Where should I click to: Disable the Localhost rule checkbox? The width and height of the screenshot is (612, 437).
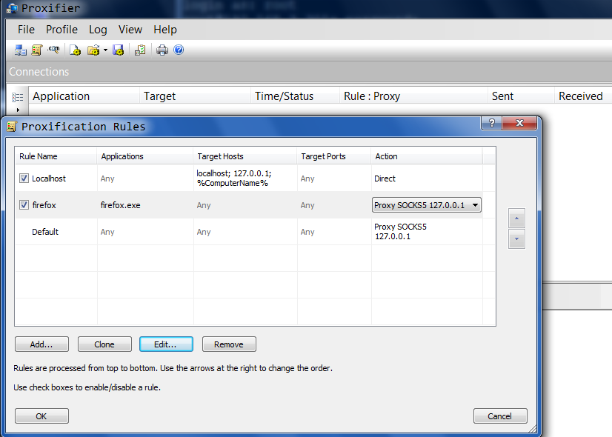coord(24,179)
